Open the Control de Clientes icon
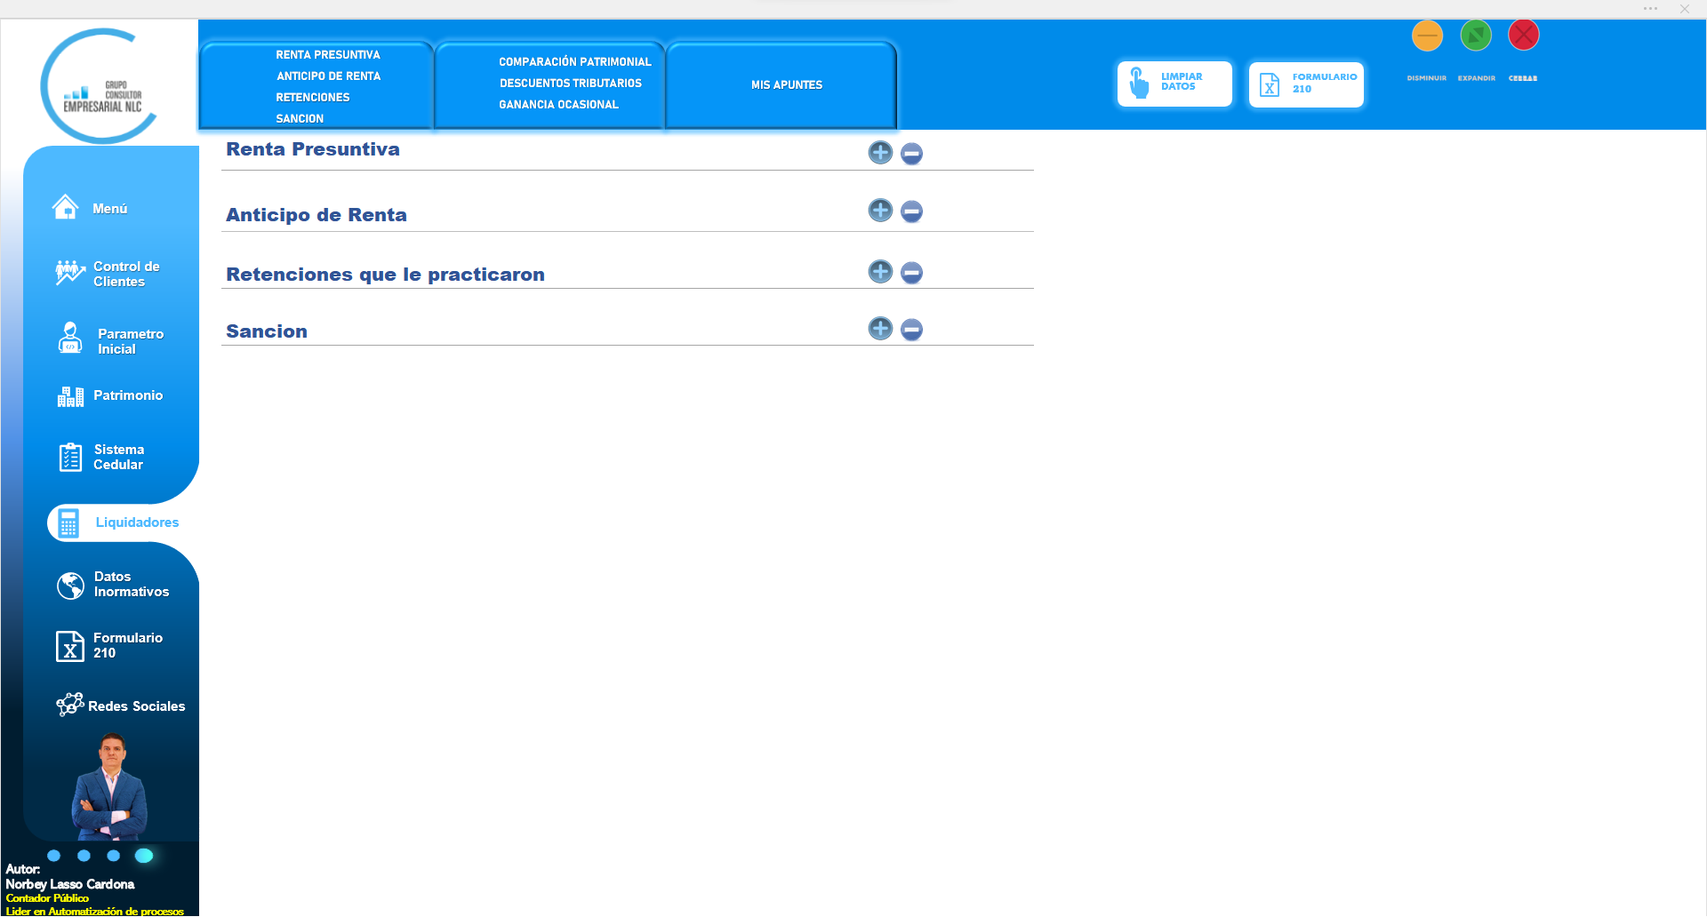 69,273
